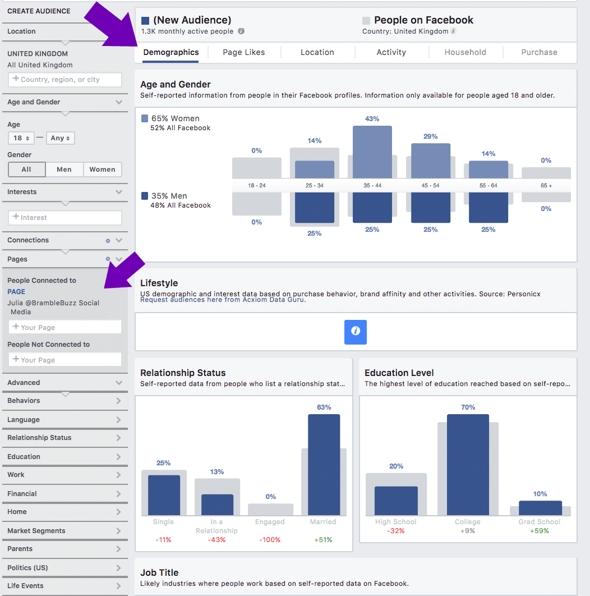The image size is (590, 596).
Task: Select the Men gender option
Action: 64,169
